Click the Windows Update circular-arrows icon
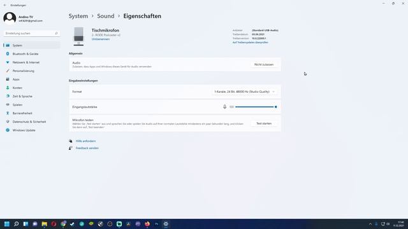This screenshot has width=408, height=229. pyautogui.click(x=8, y=130)
